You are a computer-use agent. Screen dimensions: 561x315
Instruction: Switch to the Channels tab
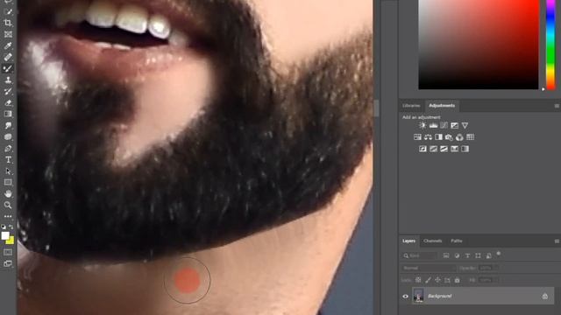point(432,241)
